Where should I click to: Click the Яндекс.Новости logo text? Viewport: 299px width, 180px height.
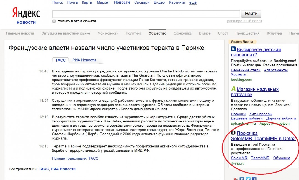point(26,22)
